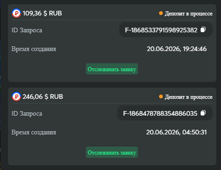The image size is (221, 170).
Task: Click ID Запроса label in first card
Action: [x=27, y=30]
